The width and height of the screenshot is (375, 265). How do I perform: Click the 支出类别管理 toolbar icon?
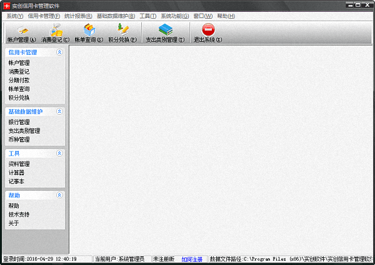pos(165,29)
